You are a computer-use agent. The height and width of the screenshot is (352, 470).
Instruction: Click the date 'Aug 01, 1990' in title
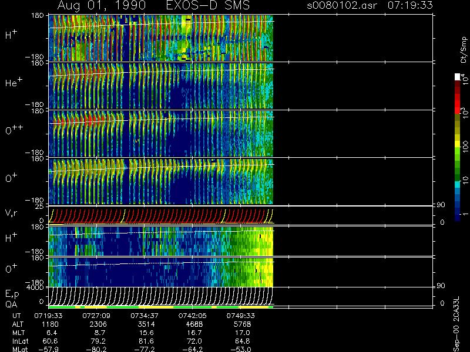102,5
